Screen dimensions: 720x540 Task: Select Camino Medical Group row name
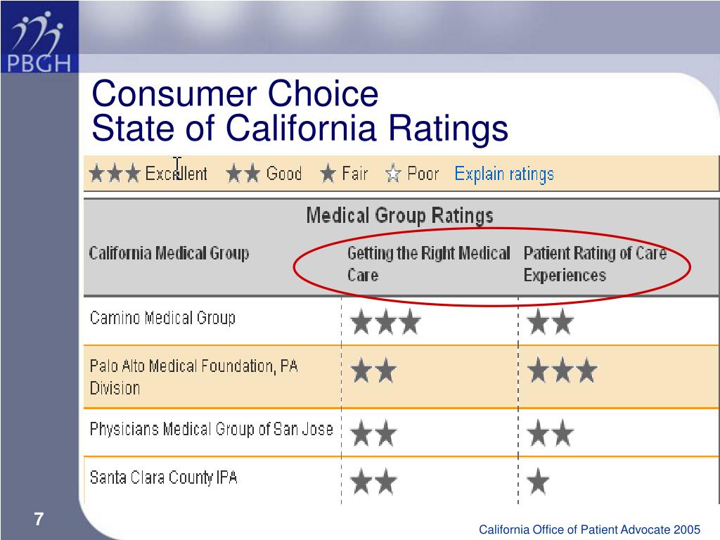click(162, 318)
